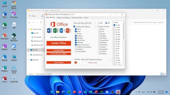Open the About tab
The image size is (170, 95).
[86, 18]
